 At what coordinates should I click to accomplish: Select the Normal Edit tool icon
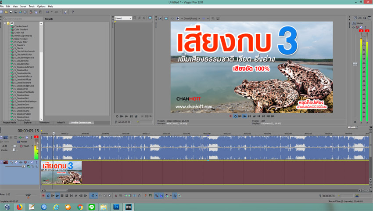pos(93,196)
